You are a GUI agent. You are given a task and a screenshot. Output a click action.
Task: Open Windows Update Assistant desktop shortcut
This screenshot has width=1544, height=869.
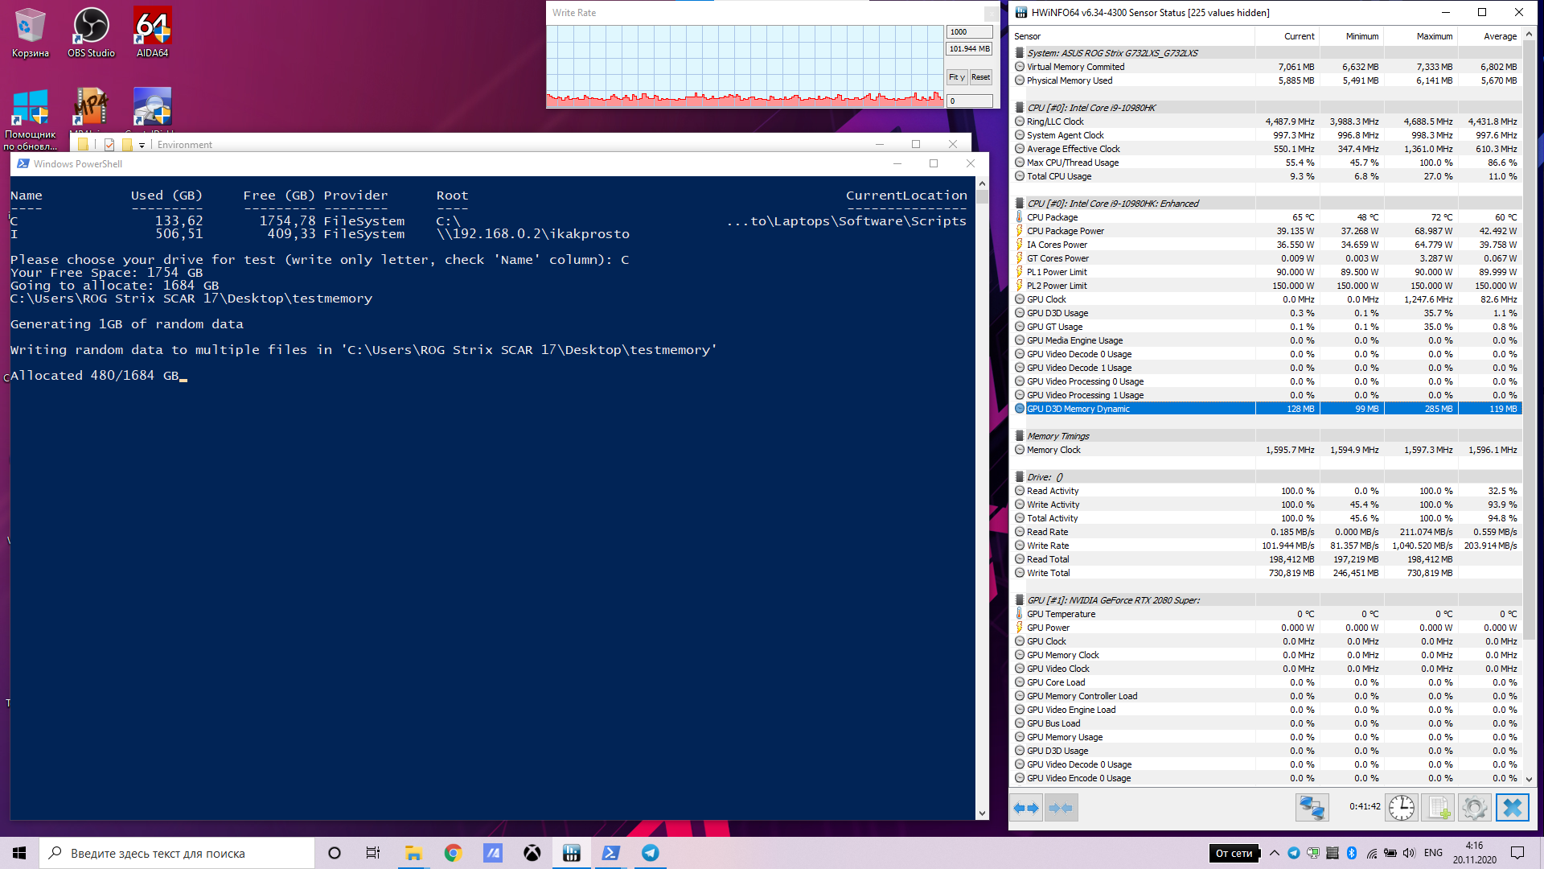pos(31,118)
